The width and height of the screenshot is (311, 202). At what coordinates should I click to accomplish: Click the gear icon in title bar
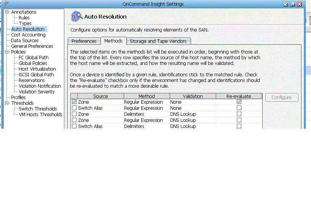coord(6,4)
